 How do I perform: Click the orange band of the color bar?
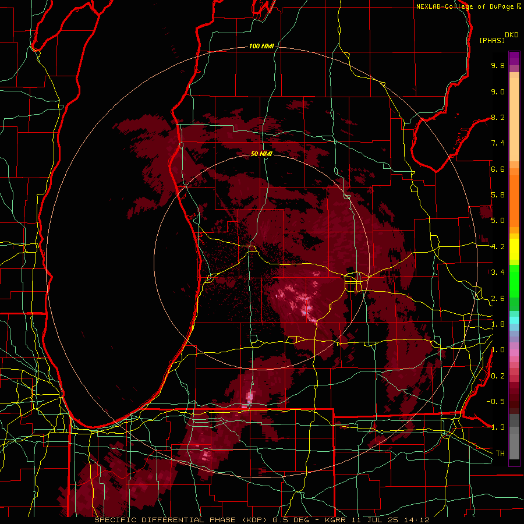514,200
